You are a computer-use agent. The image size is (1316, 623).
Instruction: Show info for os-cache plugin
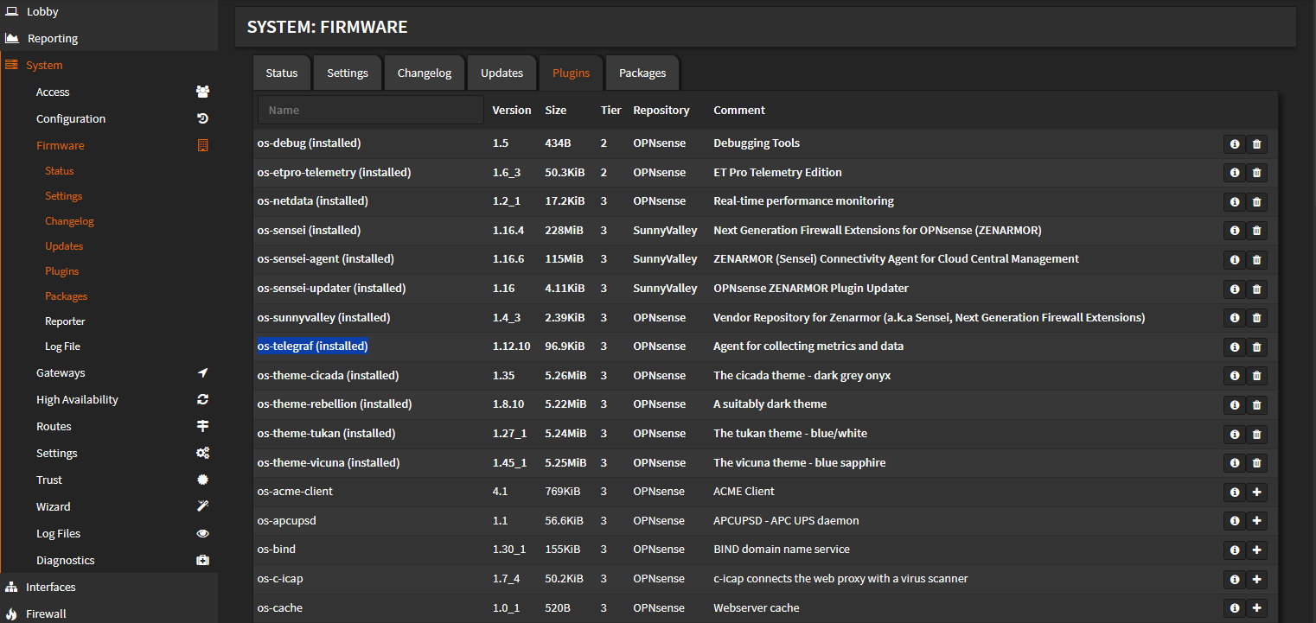point(1234,608)
